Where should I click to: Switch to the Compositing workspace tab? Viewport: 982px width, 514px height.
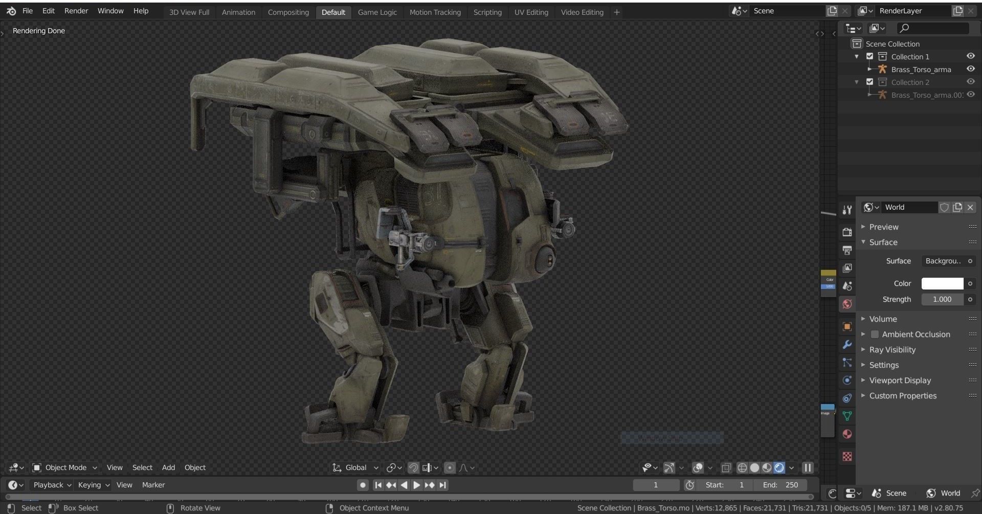[x=288, y=12]
